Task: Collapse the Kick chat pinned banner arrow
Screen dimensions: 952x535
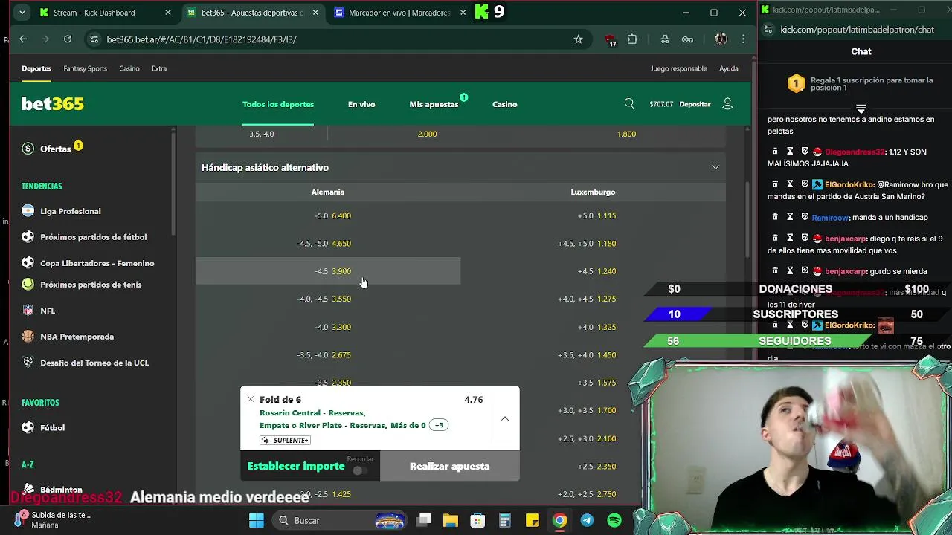Action: pyautogui.click(x=861, y=108)
